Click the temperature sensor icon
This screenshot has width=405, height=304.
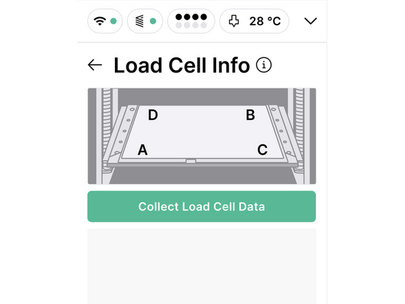[x=234, y=21]
